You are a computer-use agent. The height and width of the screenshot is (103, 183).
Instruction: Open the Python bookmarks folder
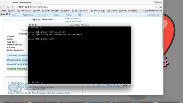point(65,11)
